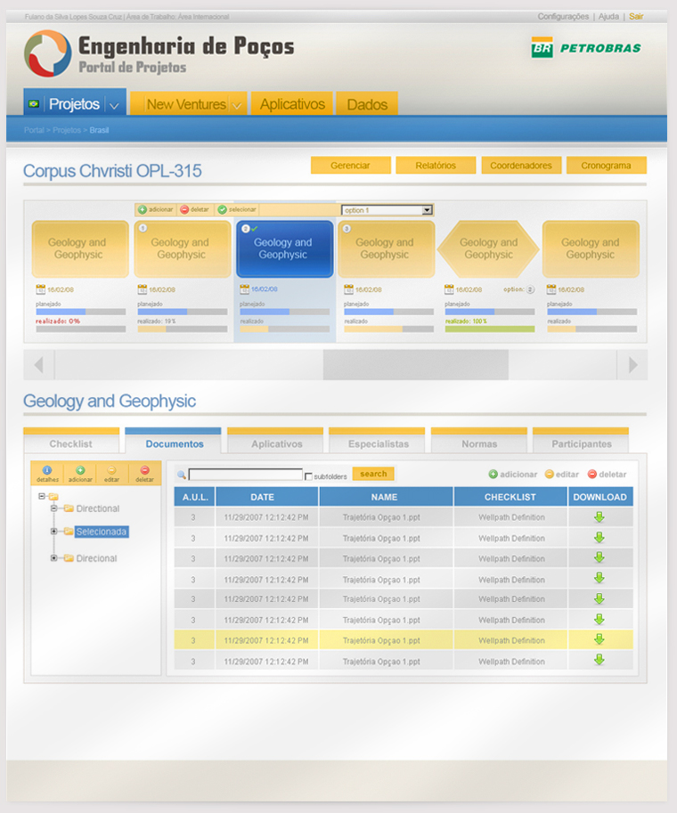677x813 pixels.
Task: Click the option 2 circle badge
Action: click(x=530, y=289)
